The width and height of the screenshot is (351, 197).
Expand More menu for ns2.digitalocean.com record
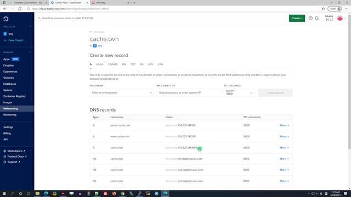(x=284, y=170)
